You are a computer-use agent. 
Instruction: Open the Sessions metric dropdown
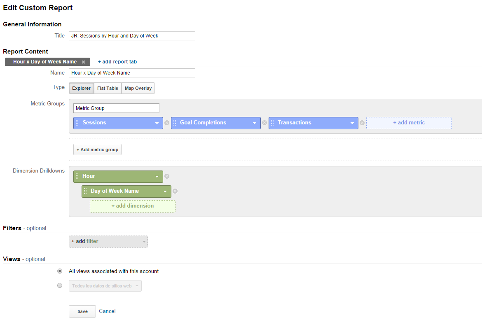pyautogui.click(x=157, y=123)
